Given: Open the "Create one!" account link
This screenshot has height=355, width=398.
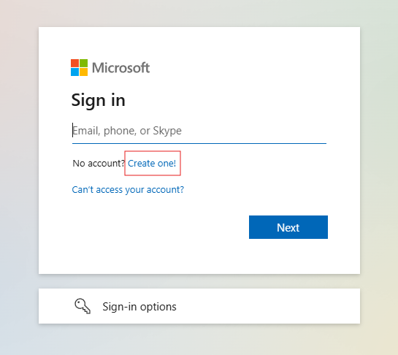Looking at the screenshot, I should [152, 164].
